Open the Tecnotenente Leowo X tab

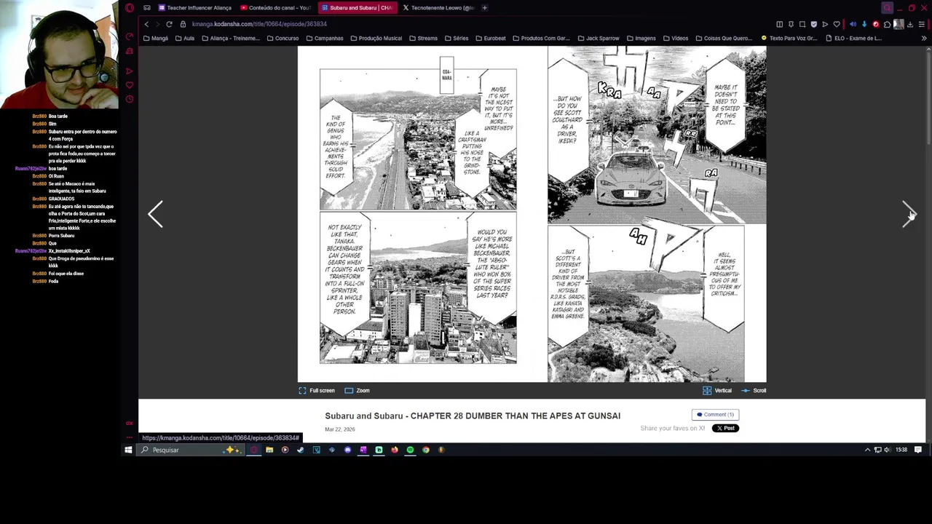438,8
